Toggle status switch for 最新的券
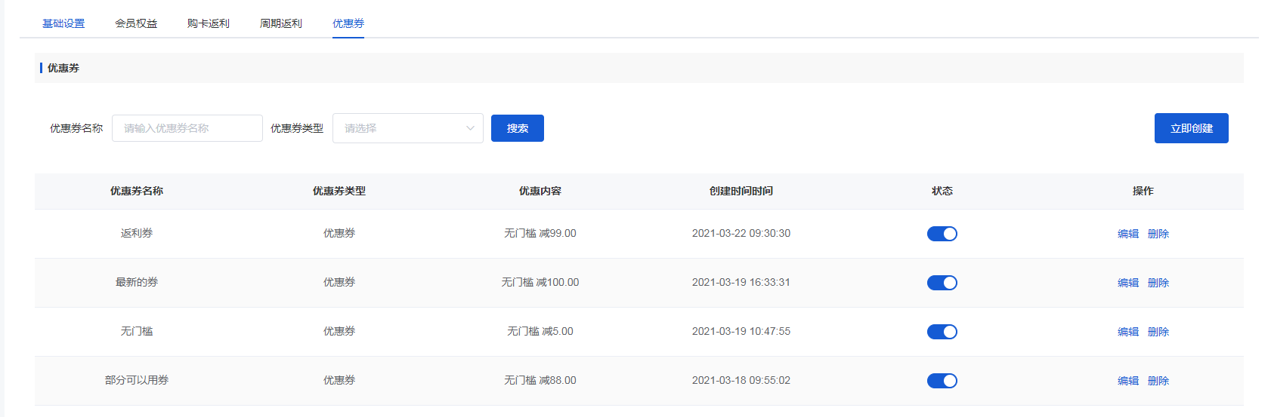Image resolution: width=1271 pixels, height=417 pixels. pos(942,283)
